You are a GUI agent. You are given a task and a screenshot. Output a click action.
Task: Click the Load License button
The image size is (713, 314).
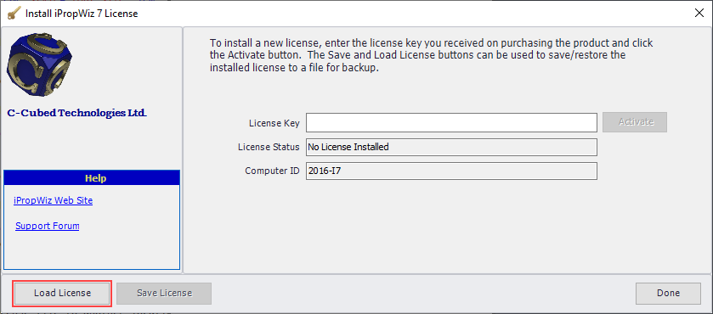tap(62, 293)
